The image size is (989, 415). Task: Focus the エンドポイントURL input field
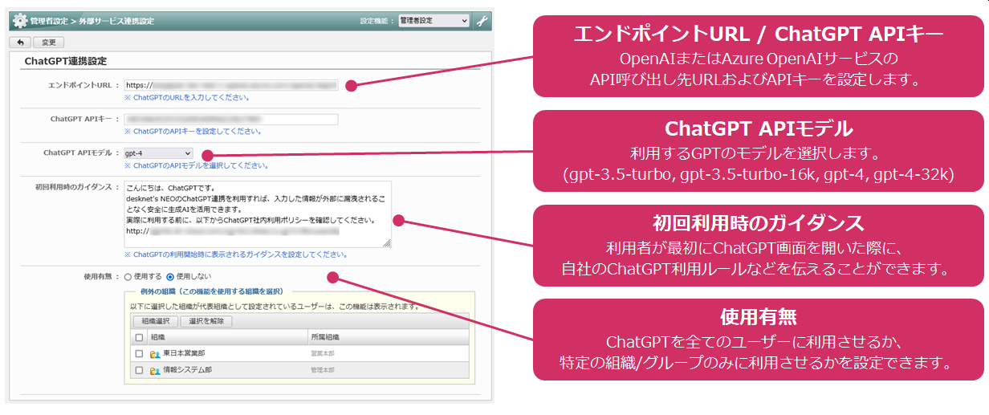230,84
